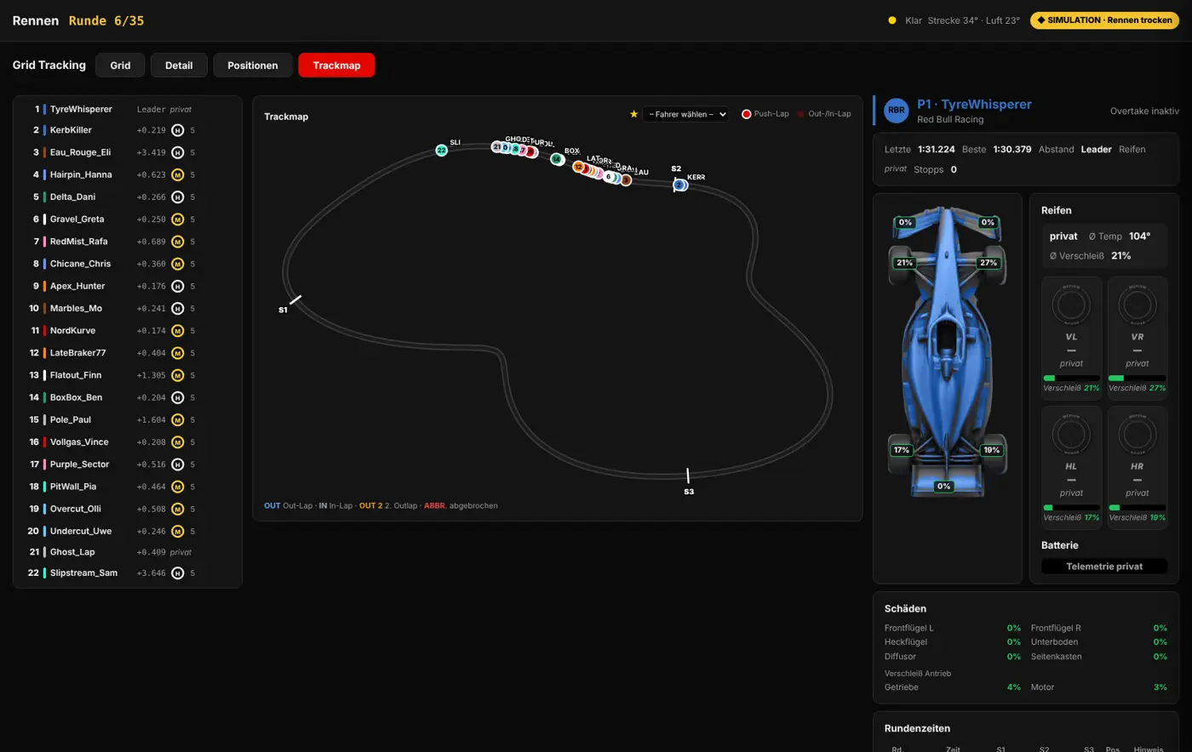Click the hard tyre icon in KerbKiller's row
This screenshot has height=752, width=1192.
[178, 130]
